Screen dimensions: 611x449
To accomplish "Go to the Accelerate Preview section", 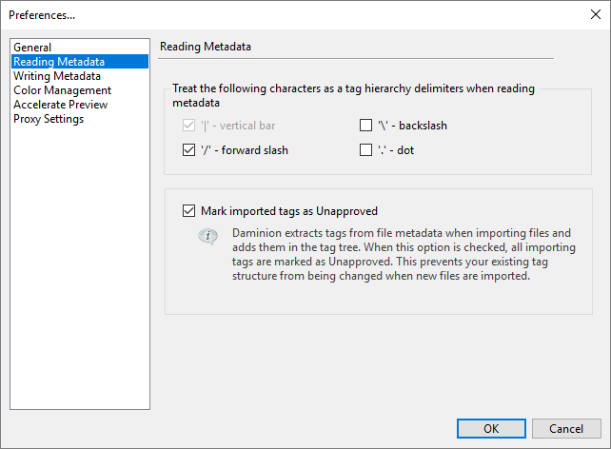I will click(x=60, y=105).
